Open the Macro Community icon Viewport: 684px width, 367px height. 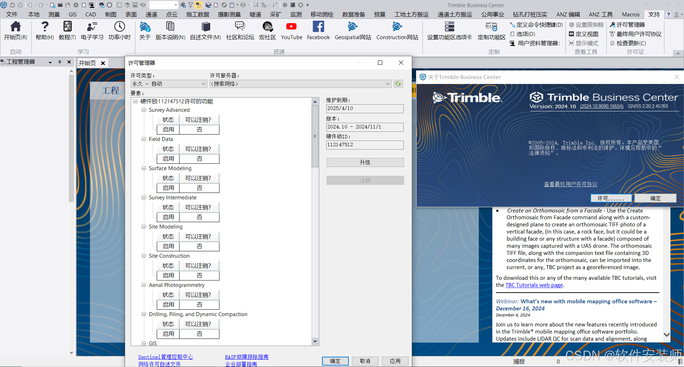268,27
